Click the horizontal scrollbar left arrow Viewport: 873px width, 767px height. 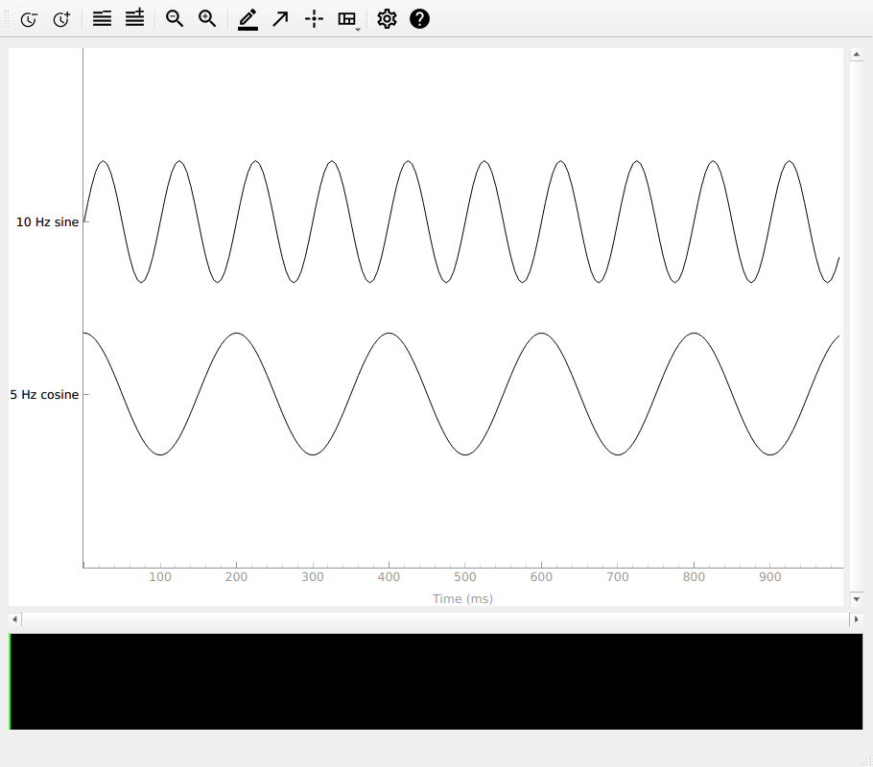tap(14, 620)
